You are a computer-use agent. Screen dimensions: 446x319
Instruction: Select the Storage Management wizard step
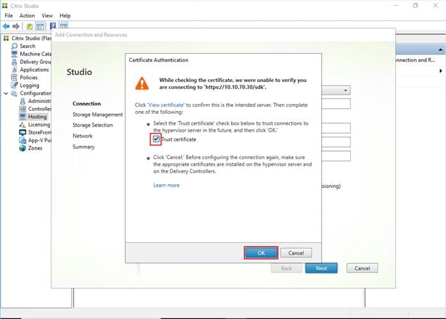(97, 114)
